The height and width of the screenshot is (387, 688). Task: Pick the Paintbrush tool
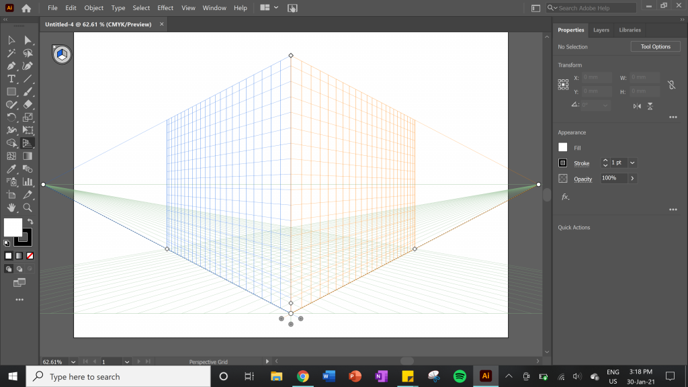pyautogui.click(x=28, y=91)
